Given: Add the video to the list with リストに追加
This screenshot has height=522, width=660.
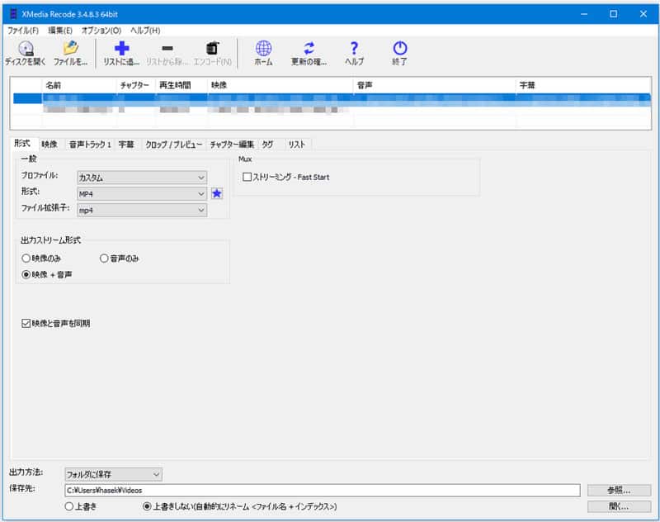Looking at the screenshot, I should pos(122,52).
